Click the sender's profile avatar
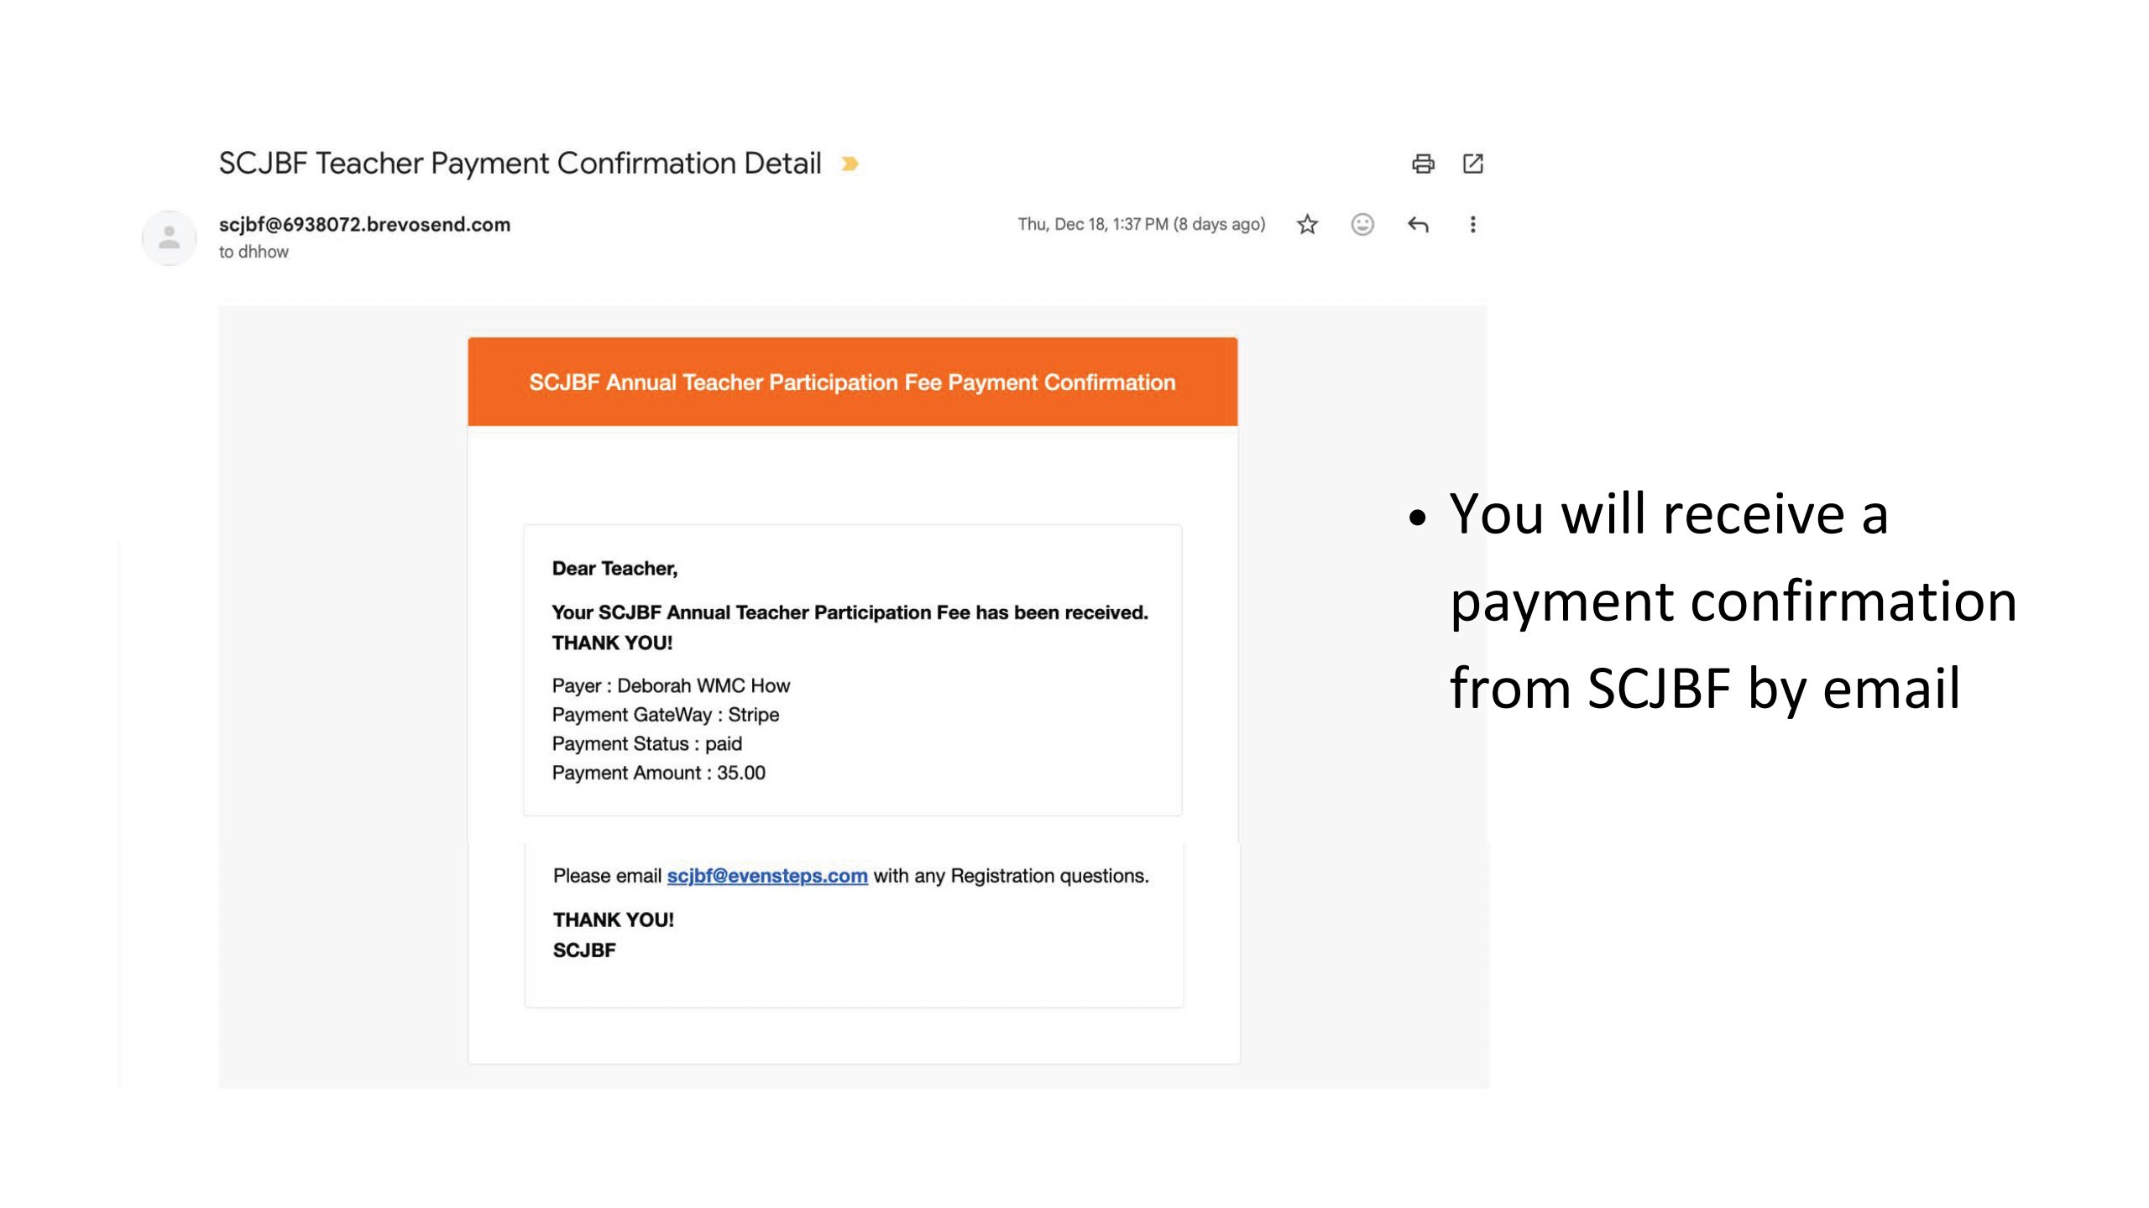Viewport: 2149px width, 1208px height. point(170,237)
